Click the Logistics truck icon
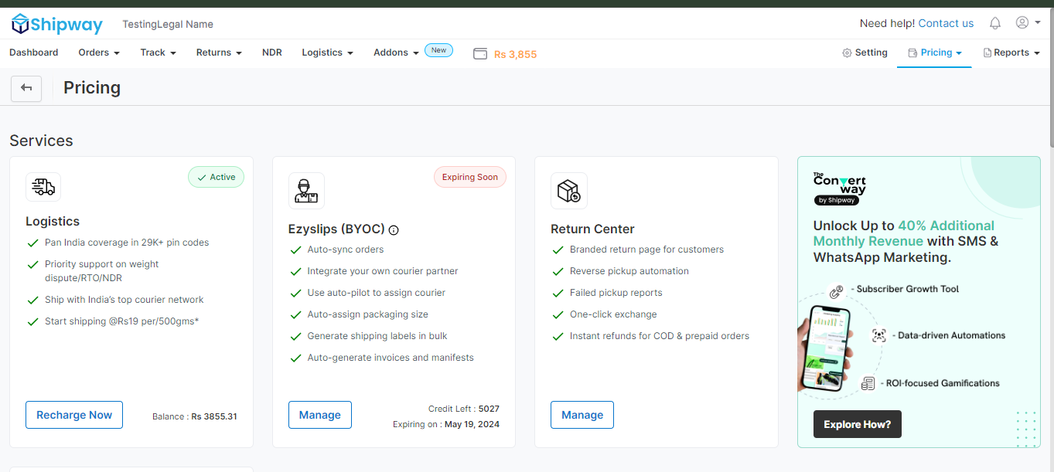 pos(43,187)
